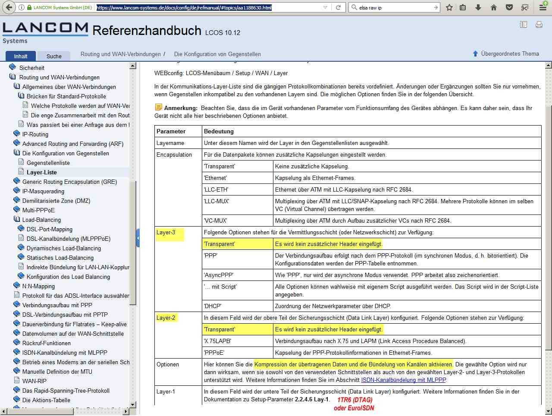
Task: Collapse the Load-Balancing tree section
Action: point(17,220)
